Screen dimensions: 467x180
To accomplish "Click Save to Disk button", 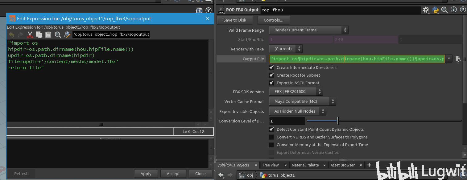I will 235,20.
